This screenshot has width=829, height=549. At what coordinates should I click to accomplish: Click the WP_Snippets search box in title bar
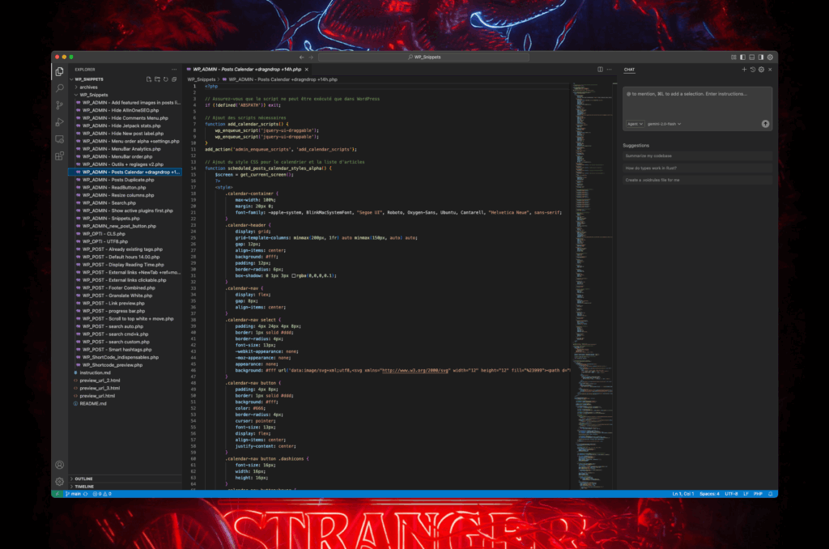coord(424,57)
